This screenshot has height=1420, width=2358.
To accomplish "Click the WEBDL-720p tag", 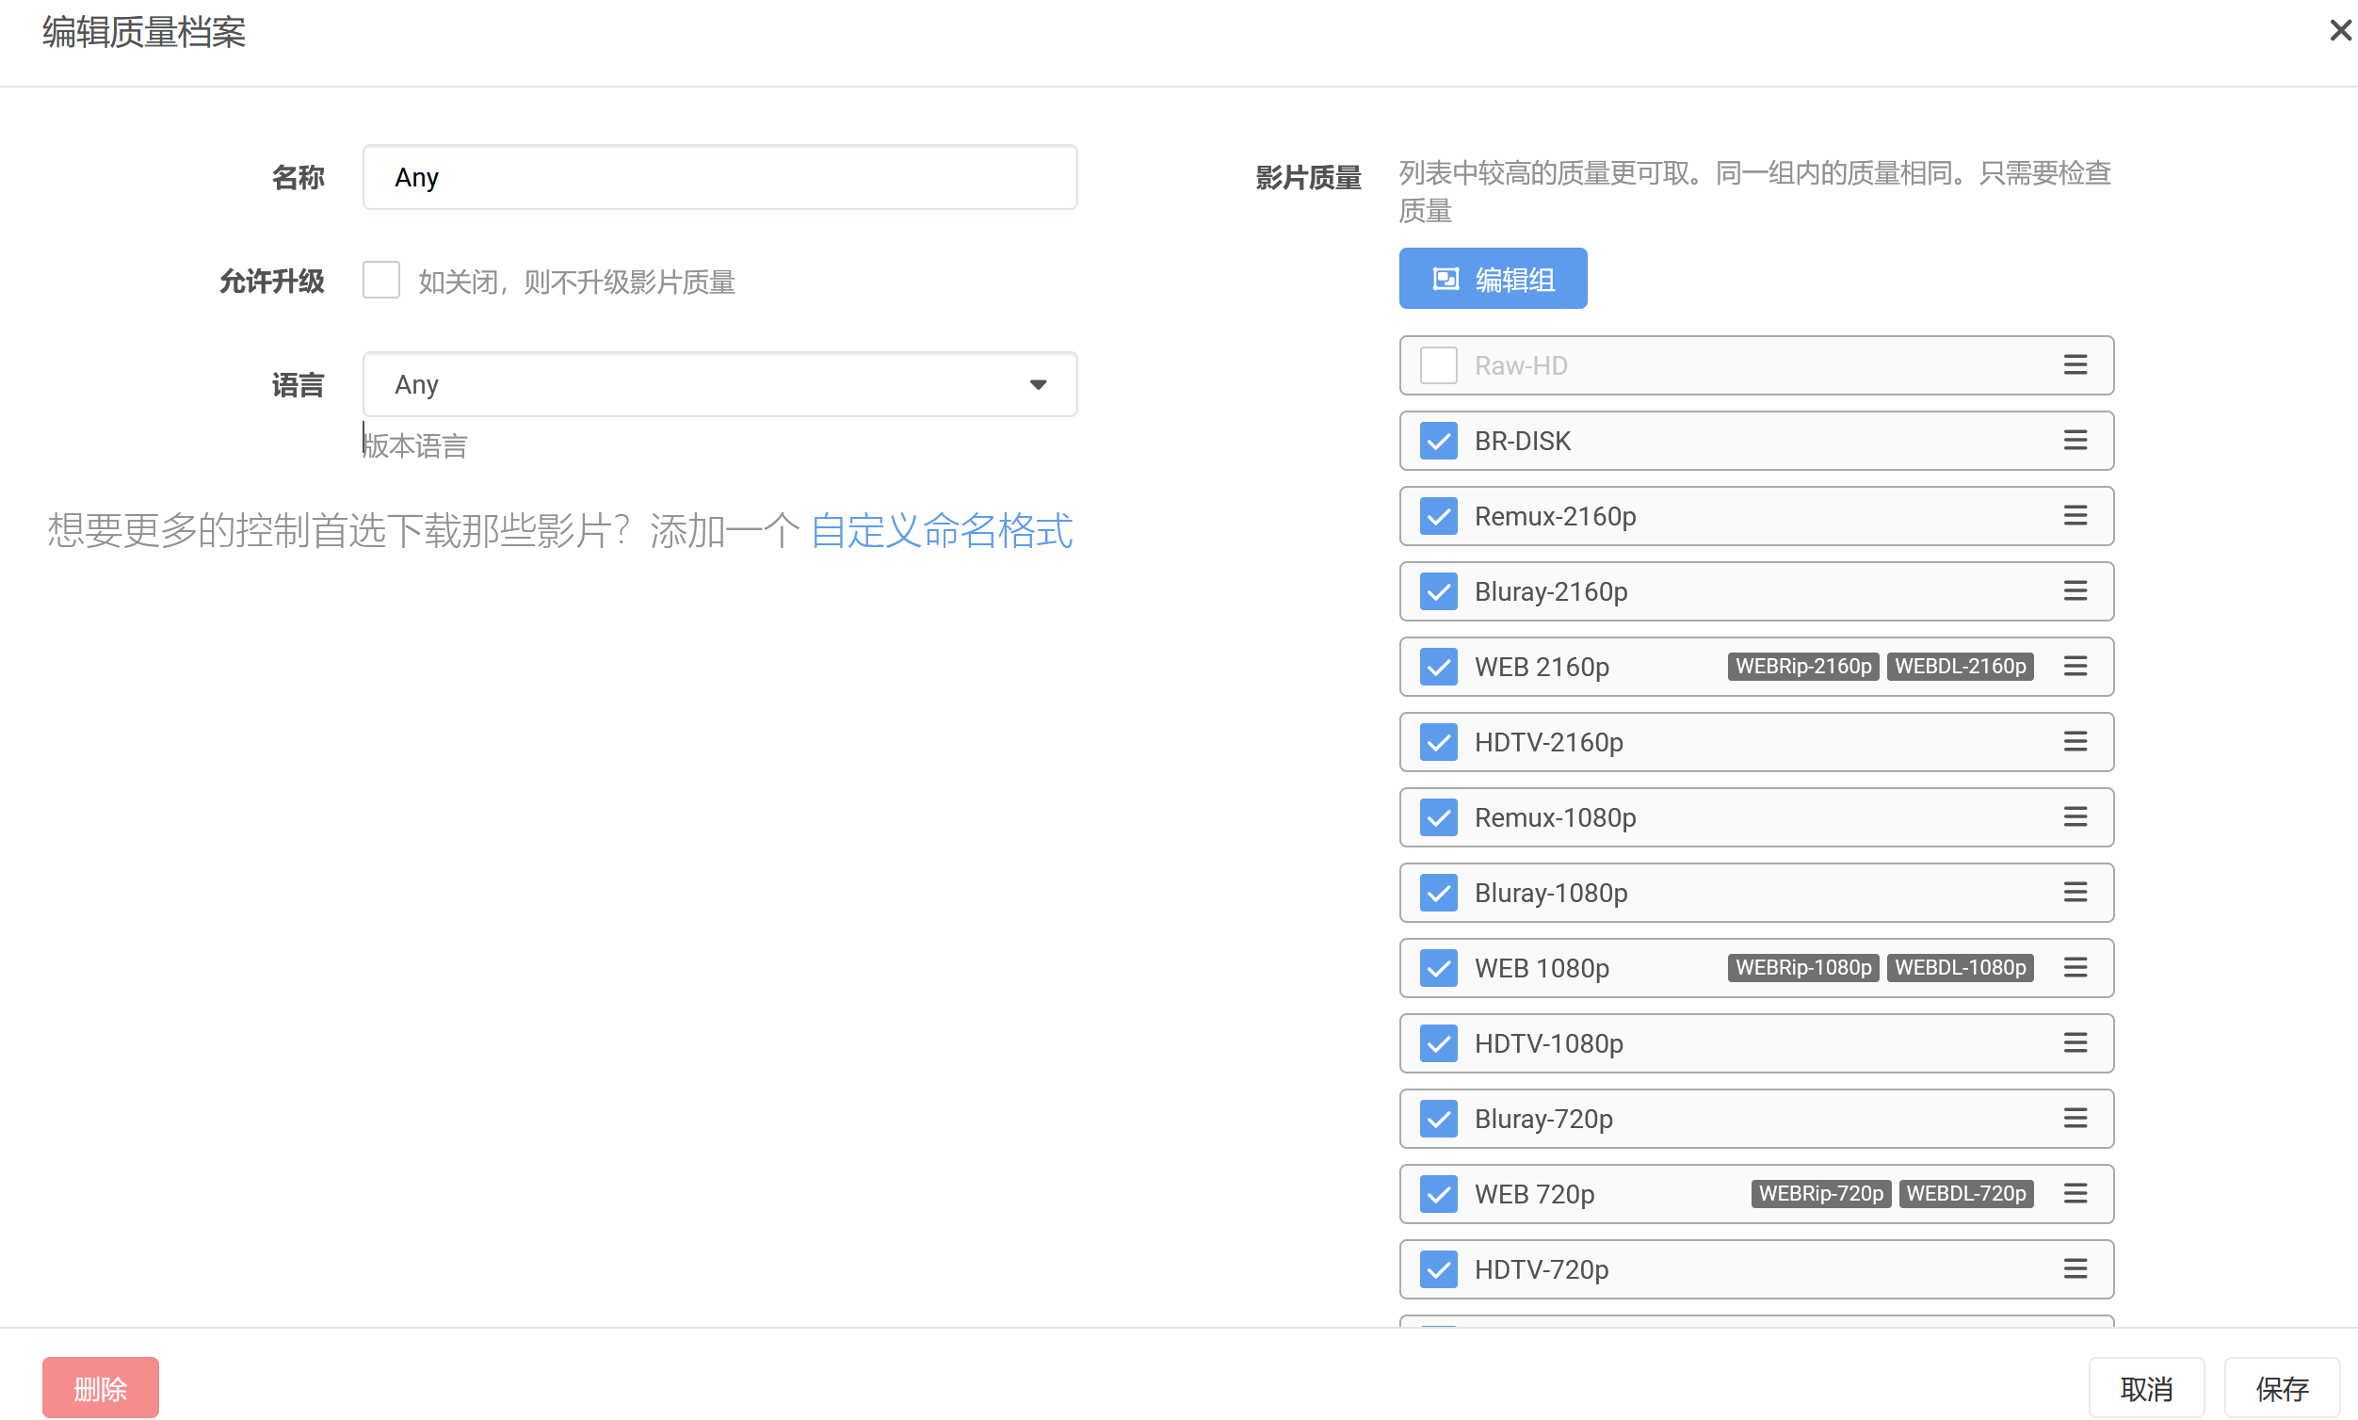I will (x=1965, y=1193).
